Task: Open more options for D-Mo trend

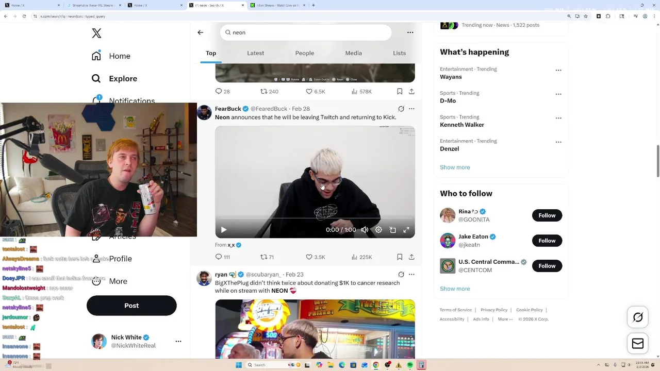Action: click(x=558, y=94)
